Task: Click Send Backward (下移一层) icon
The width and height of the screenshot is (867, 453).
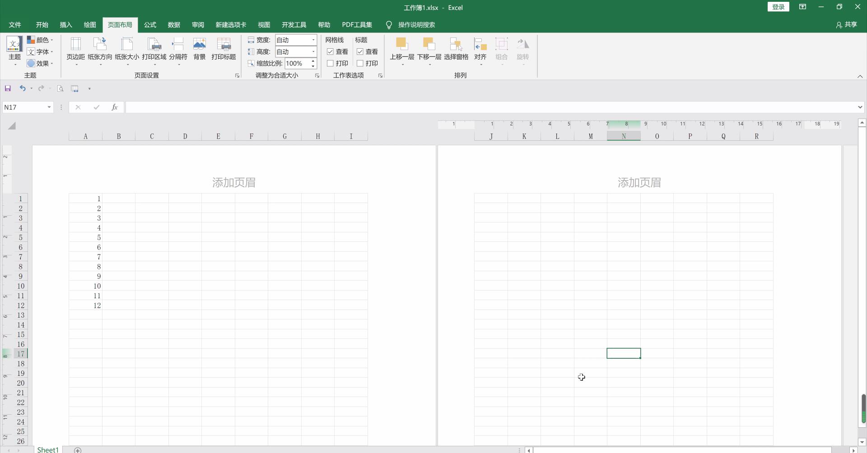Action: pos(429,44)
